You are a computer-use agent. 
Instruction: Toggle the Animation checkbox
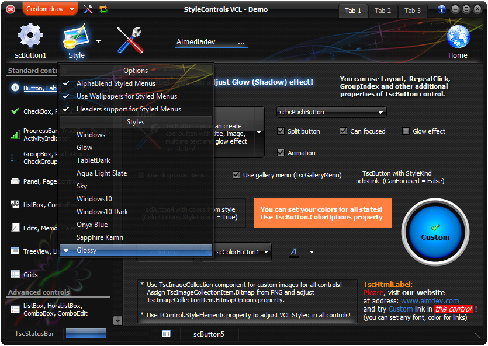(x=281, y=152)
